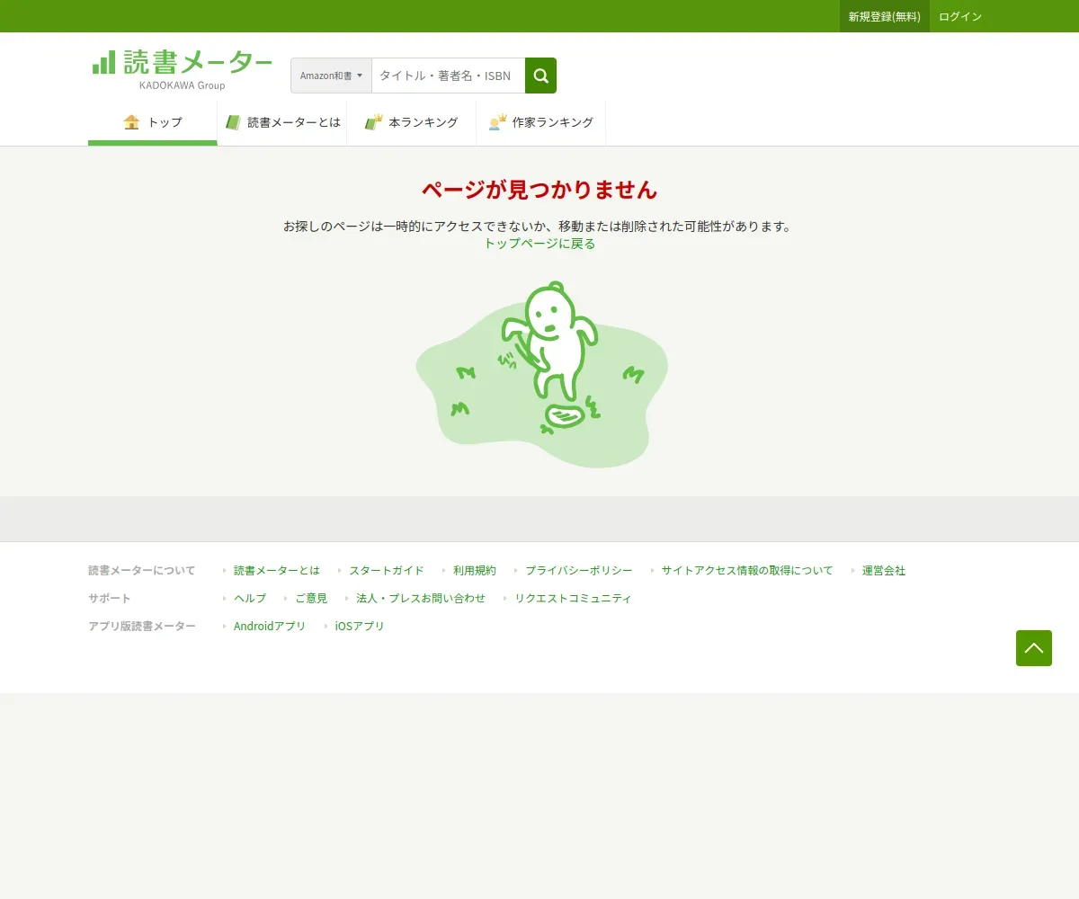Open 利用規約 footer link
The width and height of the screenshot is (1079, 899).
pyautogui.click(x=475, y=571)
